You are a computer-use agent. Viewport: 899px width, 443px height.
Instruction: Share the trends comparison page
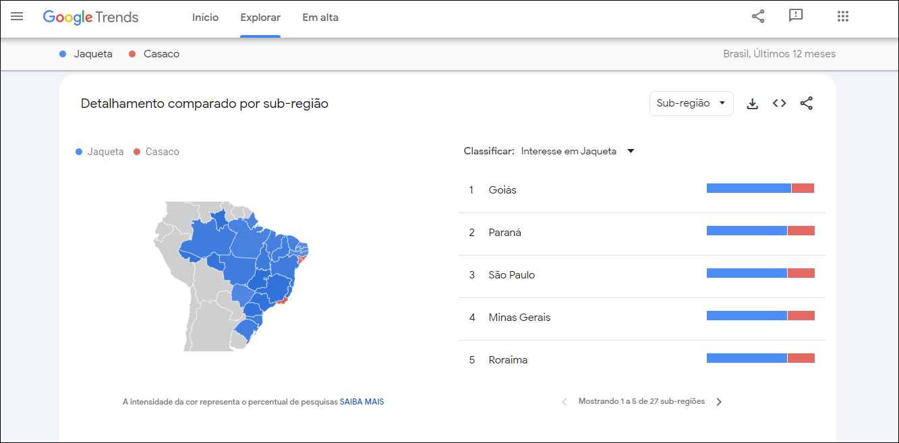757,16
